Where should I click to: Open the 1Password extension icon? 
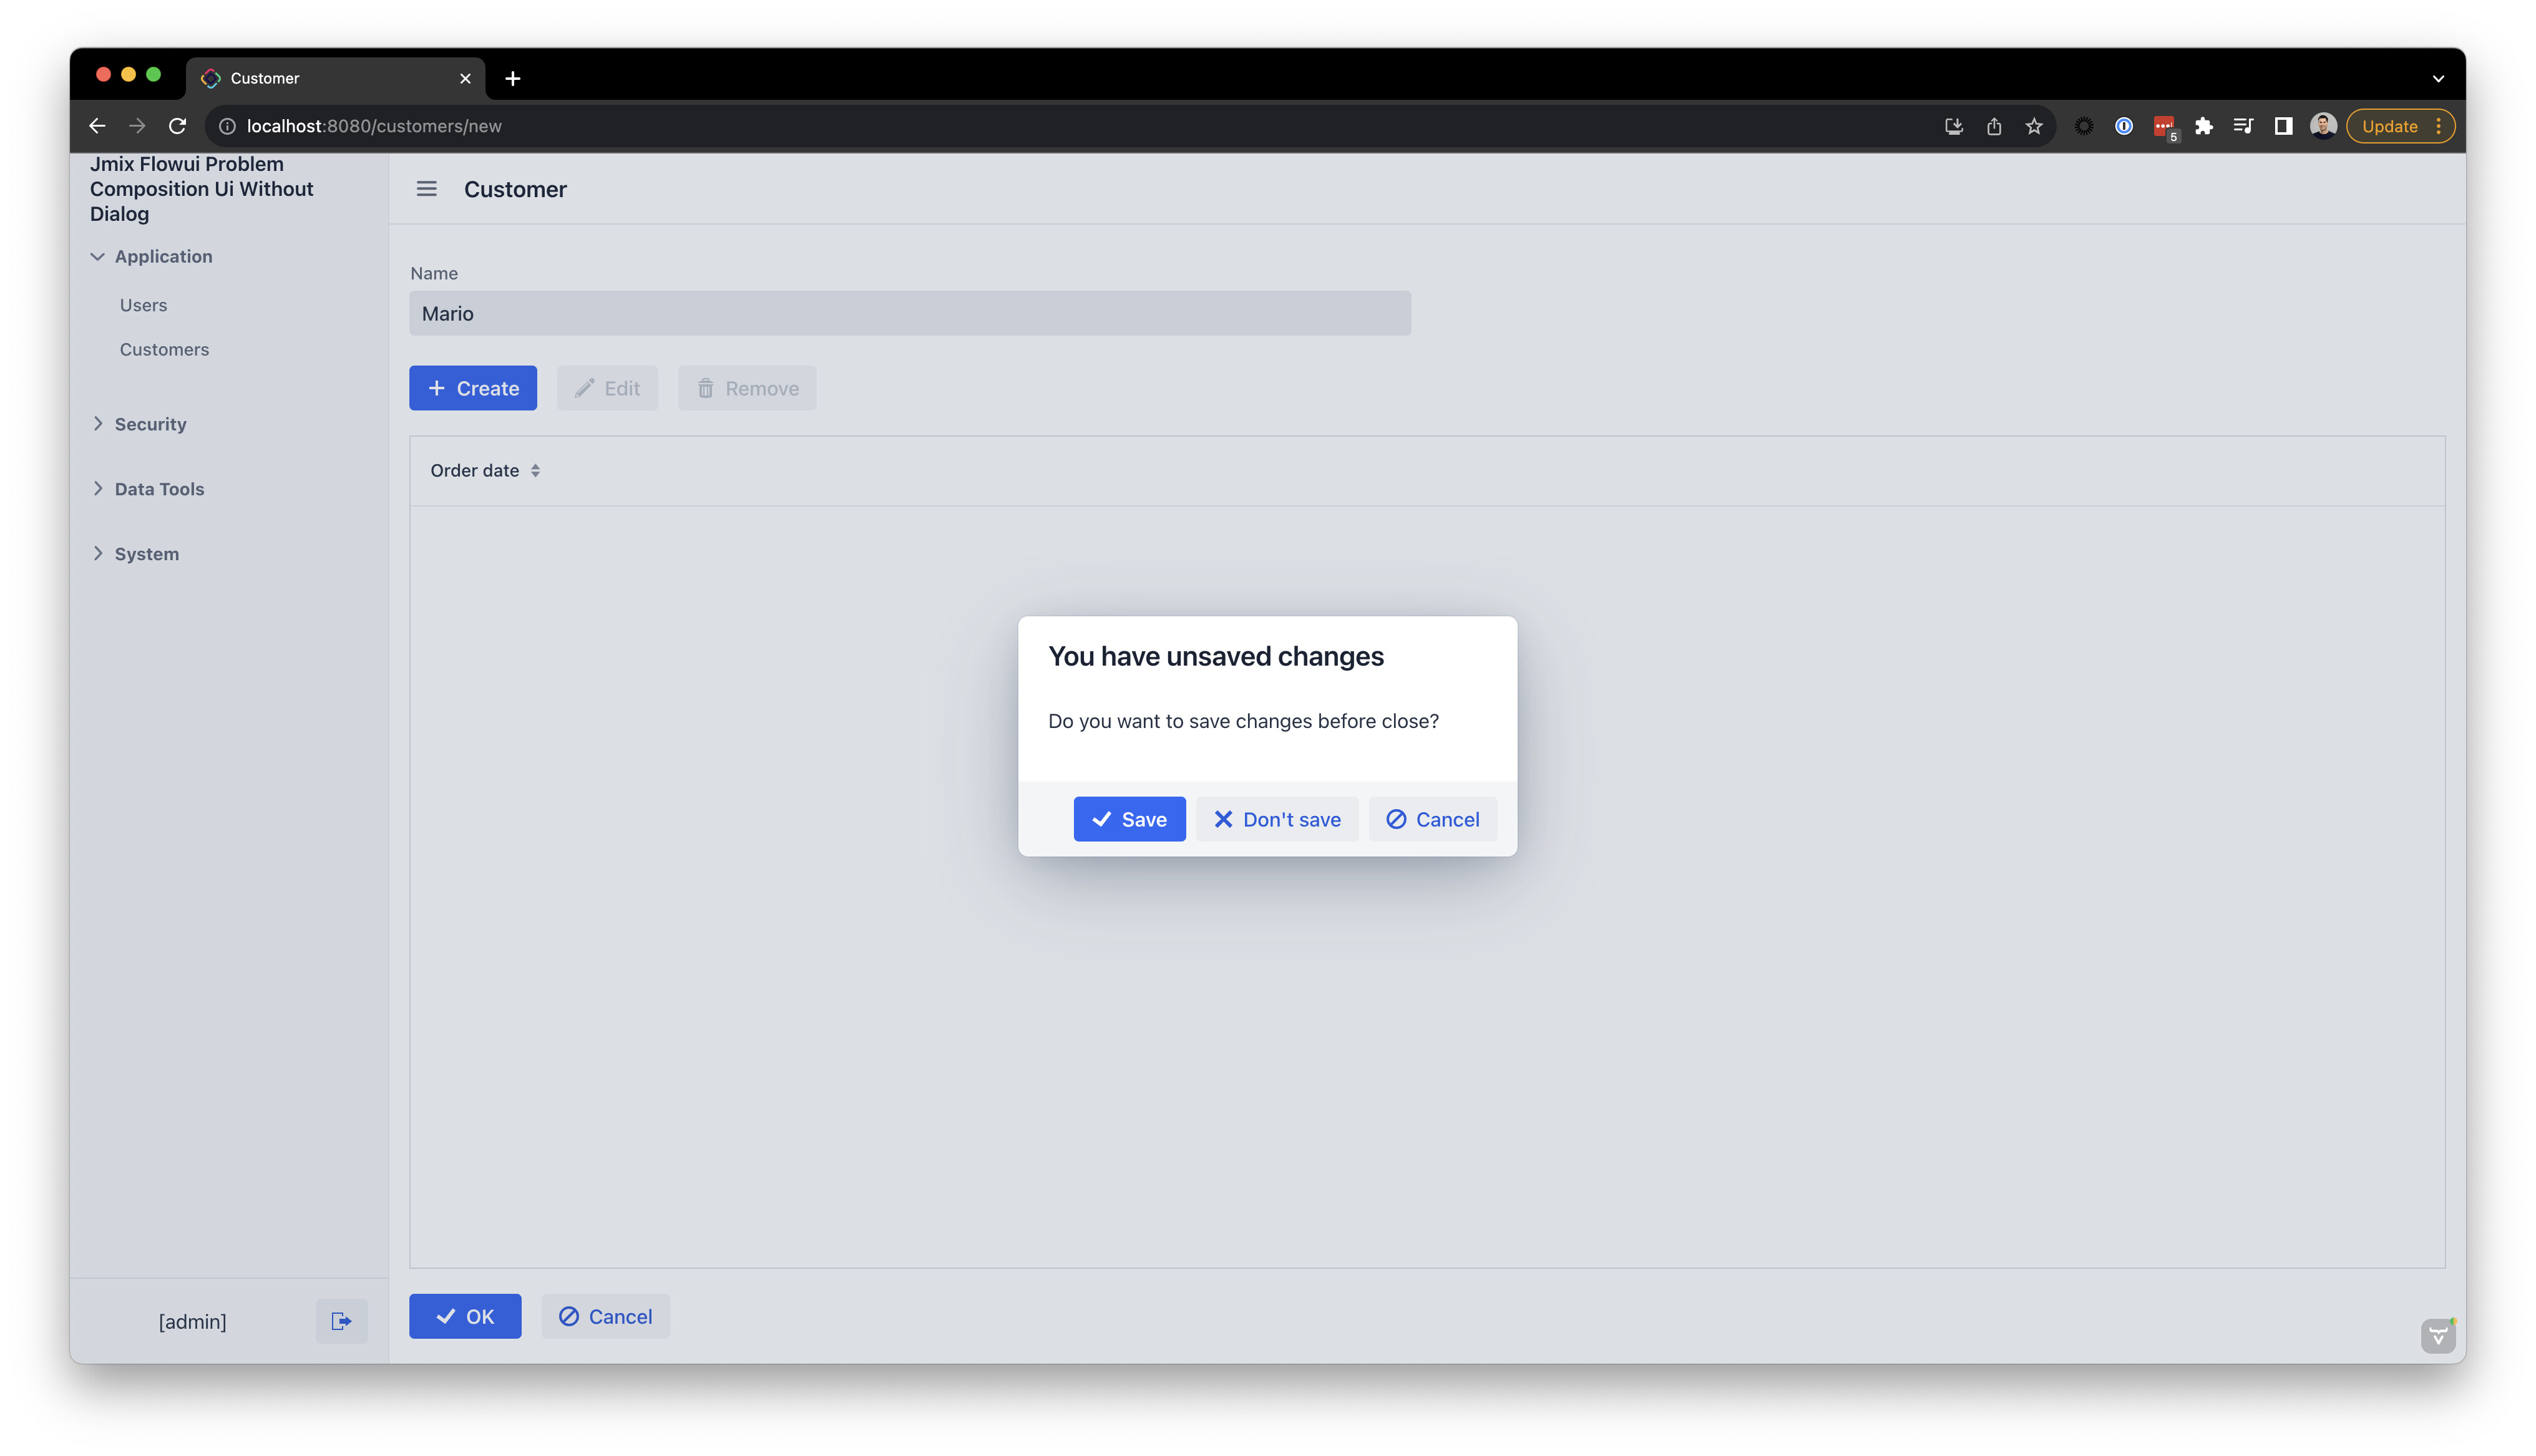pos(2124,126)
